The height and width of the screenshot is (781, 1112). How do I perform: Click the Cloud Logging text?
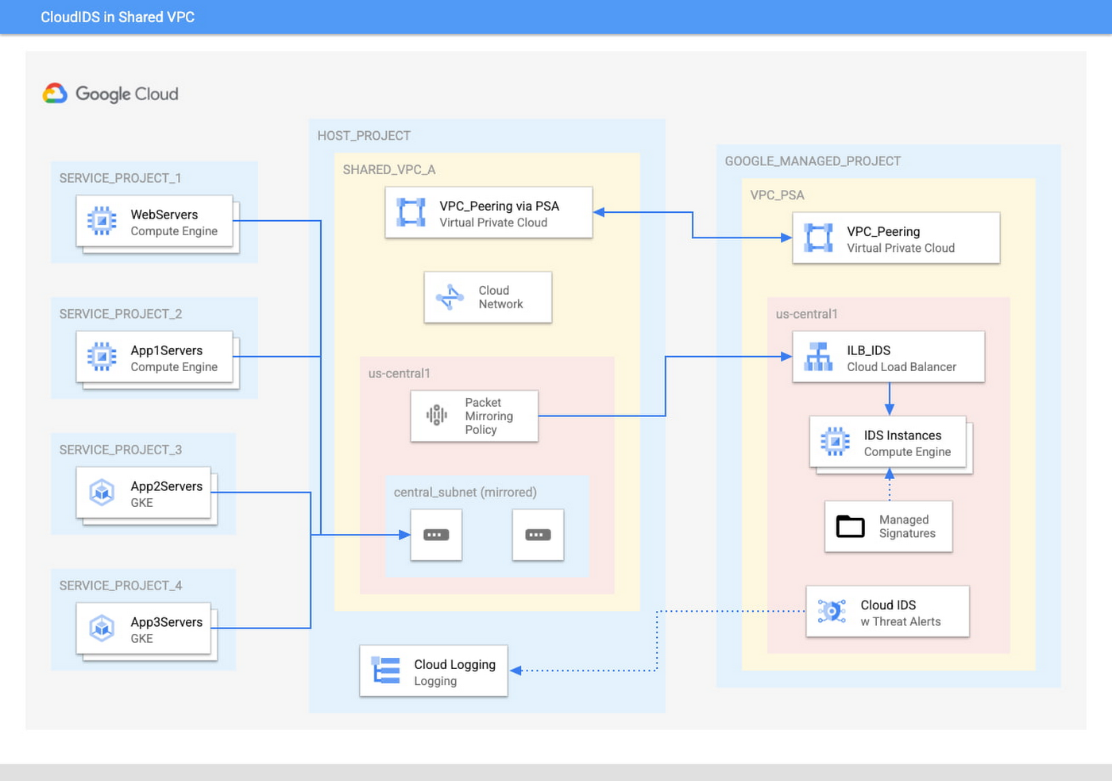point(454,664)
